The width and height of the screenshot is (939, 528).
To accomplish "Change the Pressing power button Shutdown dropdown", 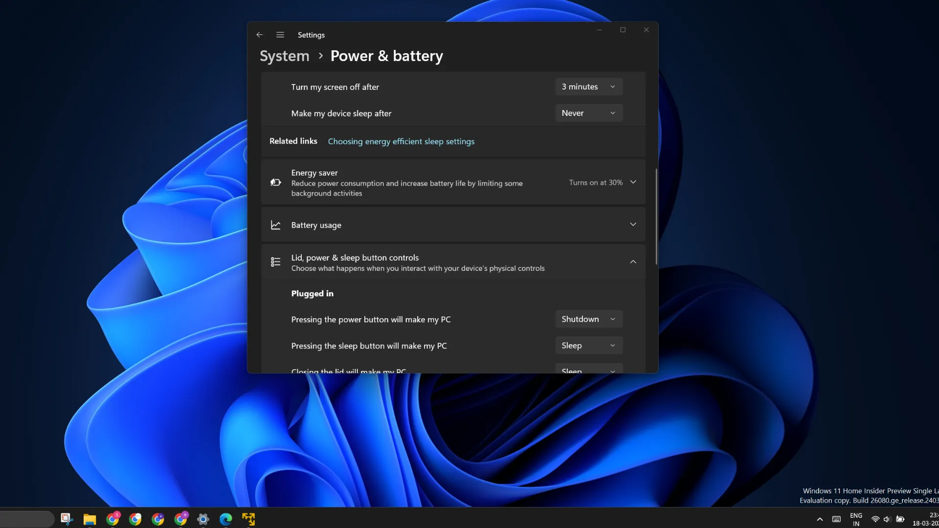I will pyautogui.click(x=587, y=318).
